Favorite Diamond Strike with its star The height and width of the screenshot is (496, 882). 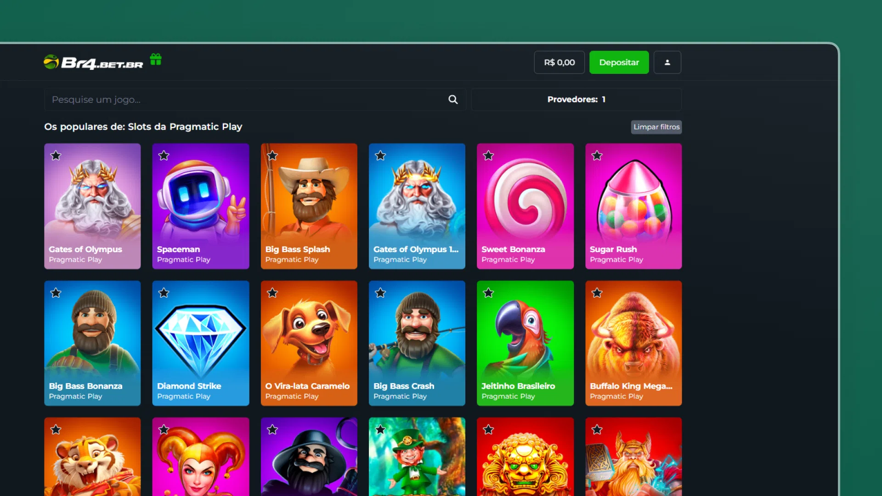pos(164,293)
